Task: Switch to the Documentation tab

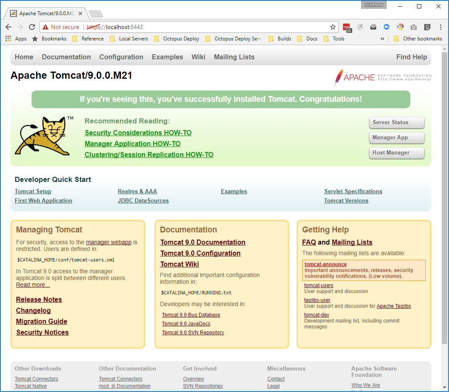Action: pyautogui.click(x=66, y=57)
